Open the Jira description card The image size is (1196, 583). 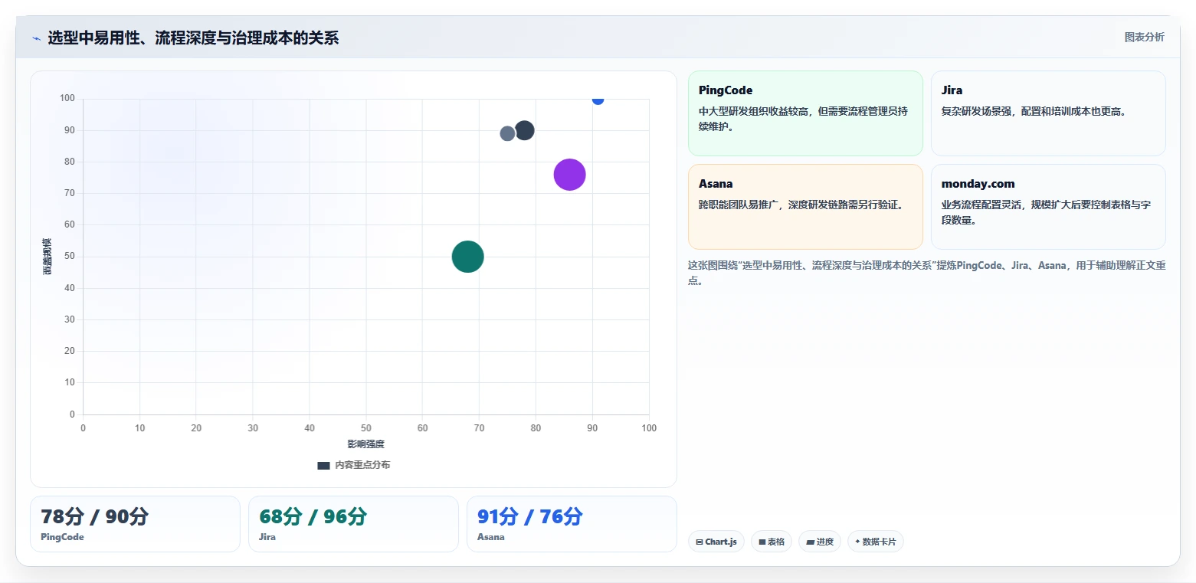coord(1048,113)
